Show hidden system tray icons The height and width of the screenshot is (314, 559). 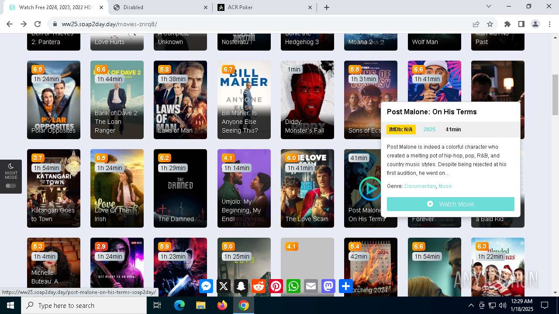coord(471,305)
